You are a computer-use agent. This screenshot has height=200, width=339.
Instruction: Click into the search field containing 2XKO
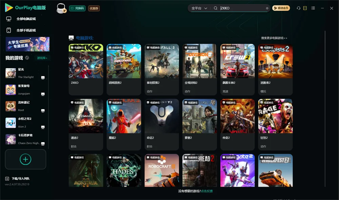(243, 8)
